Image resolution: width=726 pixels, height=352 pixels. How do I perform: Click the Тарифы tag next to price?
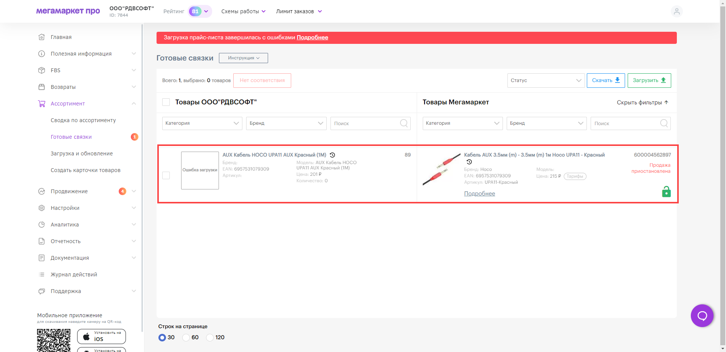575,176
